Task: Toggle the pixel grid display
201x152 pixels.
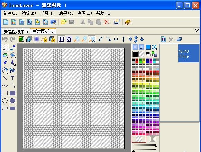Action: click(x=61, y=39)
